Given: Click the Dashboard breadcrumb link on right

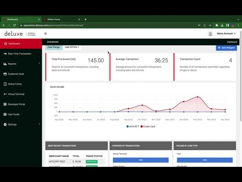Looking at the screenshot, I should tap(232, 42).
